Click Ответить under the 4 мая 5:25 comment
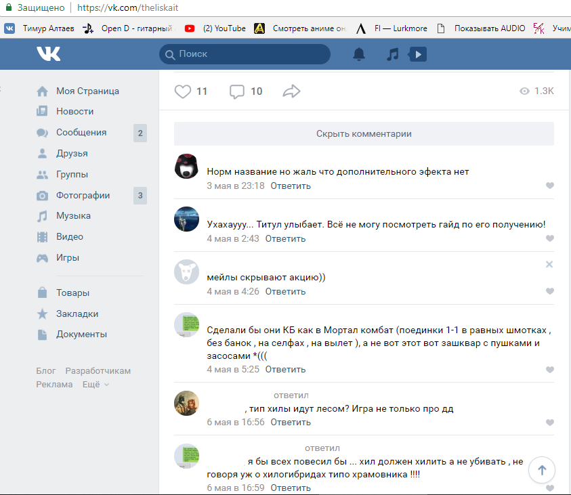 285,369
